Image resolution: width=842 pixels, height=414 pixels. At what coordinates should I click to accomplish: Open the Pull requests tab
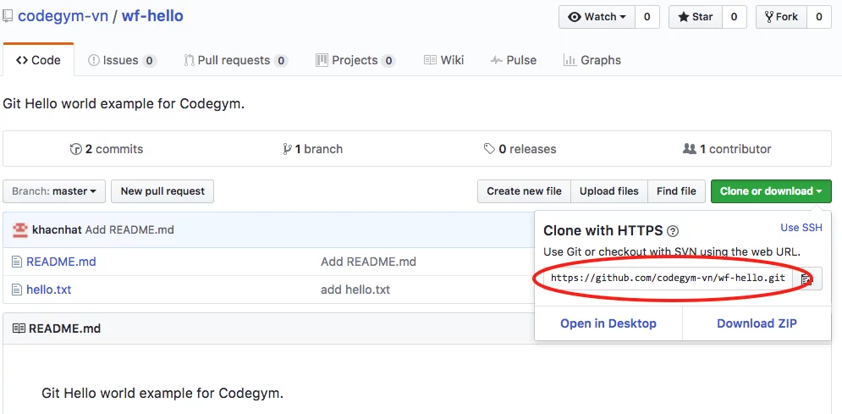coord(234,60)
